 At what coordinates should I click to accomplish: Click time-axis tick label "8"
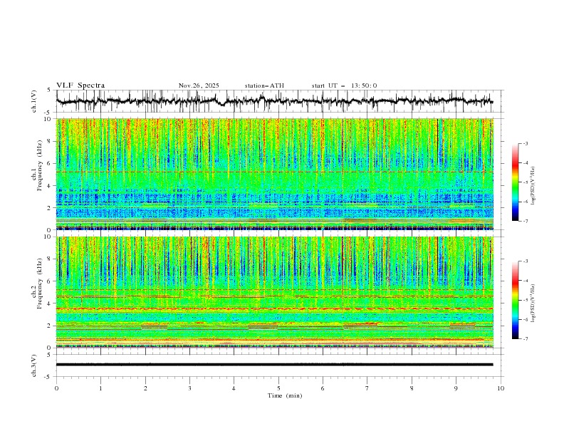[x=412, y=388]
